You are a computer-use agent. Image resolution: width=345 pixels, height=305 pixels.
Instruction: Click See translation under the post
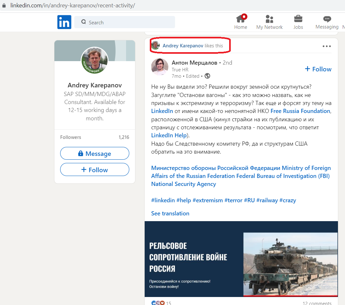pyautogui.click(x=170, y=213)
